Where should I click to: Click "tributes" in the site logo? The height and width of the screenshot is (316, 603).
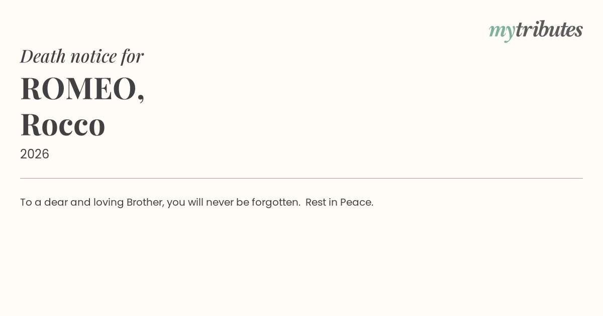(549, 30)
